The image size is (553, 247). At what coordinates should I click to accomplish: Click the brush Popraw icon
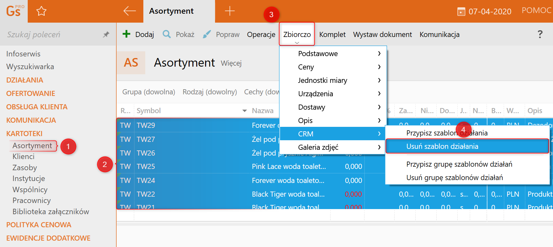pyautogui.click(x=207, y=34)
